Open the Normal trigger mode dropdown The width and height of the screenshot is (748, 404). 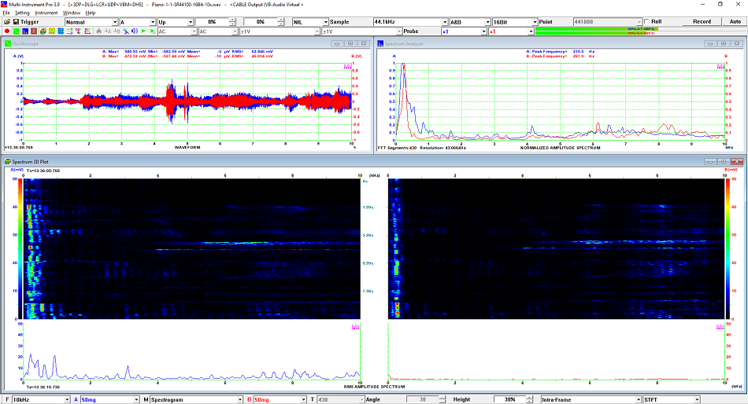tap(87, 22)
